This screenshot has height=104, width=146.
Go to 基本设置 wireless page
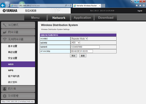[x=13, y=46]
